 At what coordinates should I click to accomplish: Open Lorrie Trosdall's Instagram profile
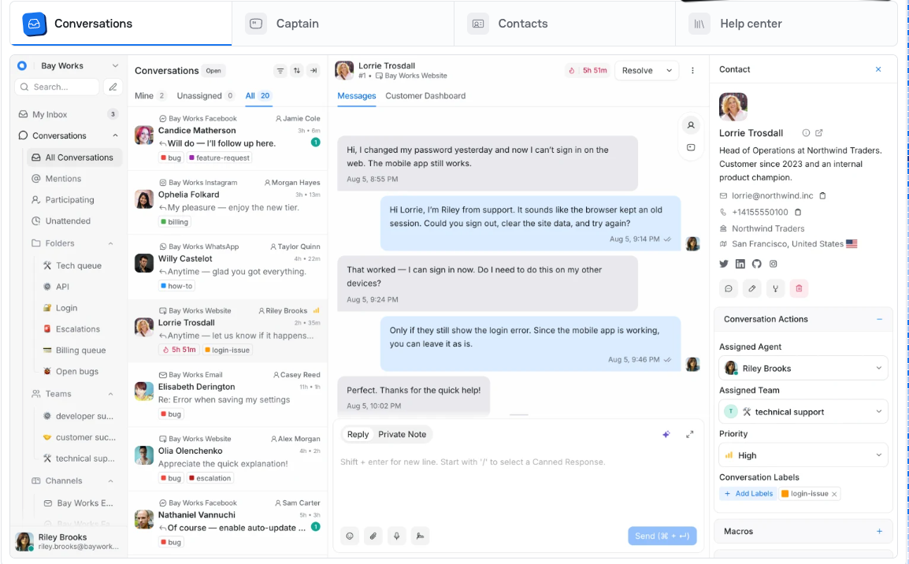774,264
